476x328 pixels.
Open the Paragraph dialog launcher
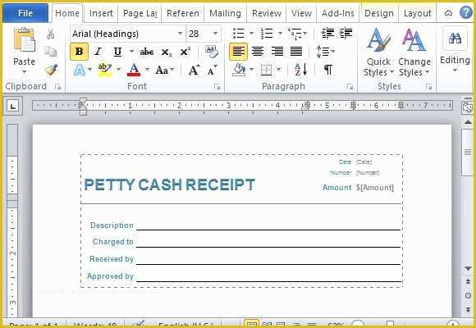coord(350,87)
